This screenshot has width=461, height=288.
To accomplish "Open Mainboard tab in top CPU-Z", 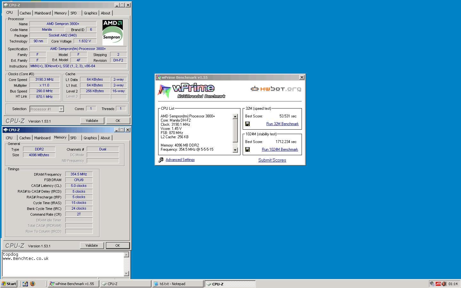I will 43,13.
